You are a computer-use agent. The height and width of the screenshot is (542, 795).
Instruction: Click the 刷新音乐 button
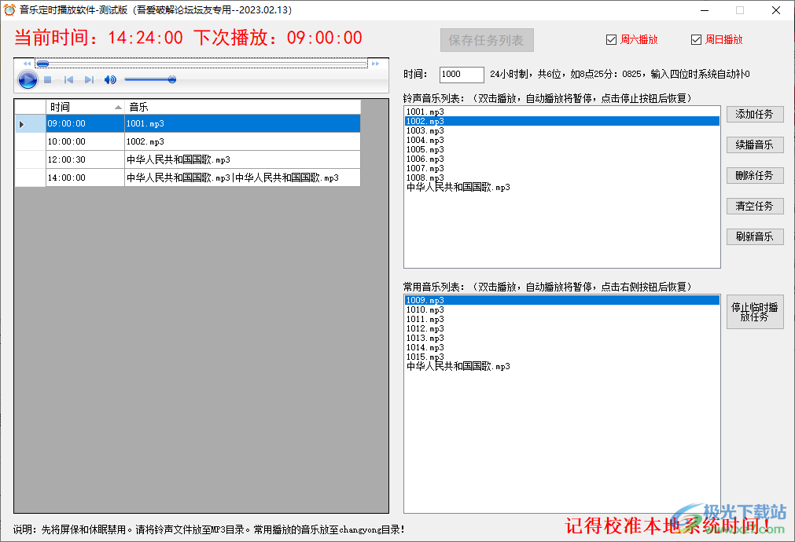[754, 236]
